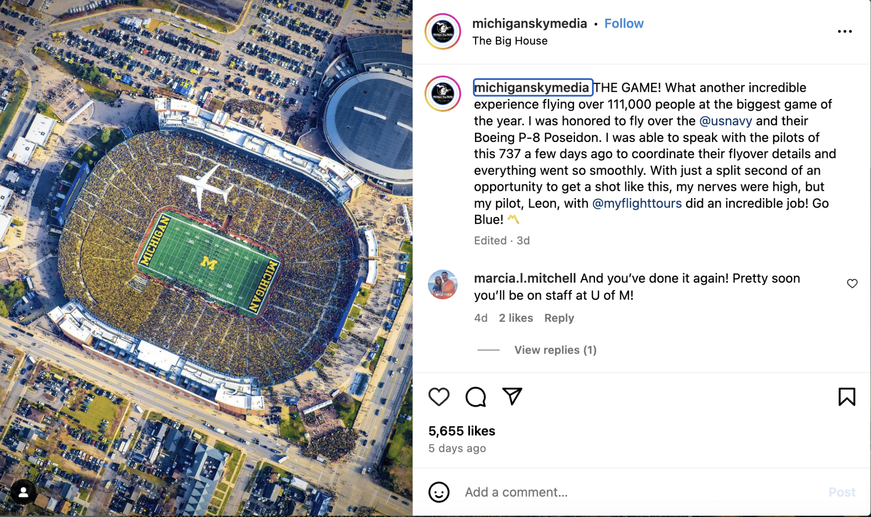Reply to marcia.l.mitchell's comment
The width and height of the screenshot is (871, 517).
(x=559, y=318)
